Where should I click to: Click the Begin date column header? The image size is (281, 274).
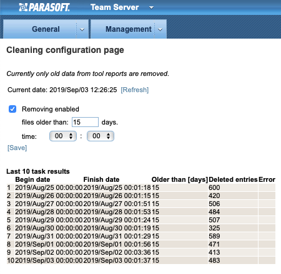click(32, 179)
